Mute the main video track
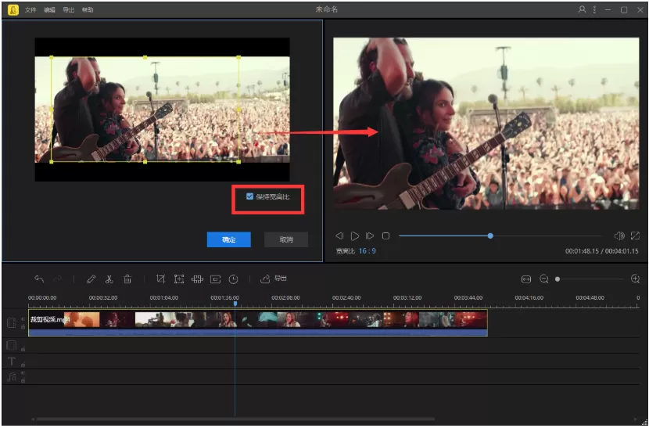Viewport: 649px width, 428px height. pyautogui.click(x=23, y=319)
